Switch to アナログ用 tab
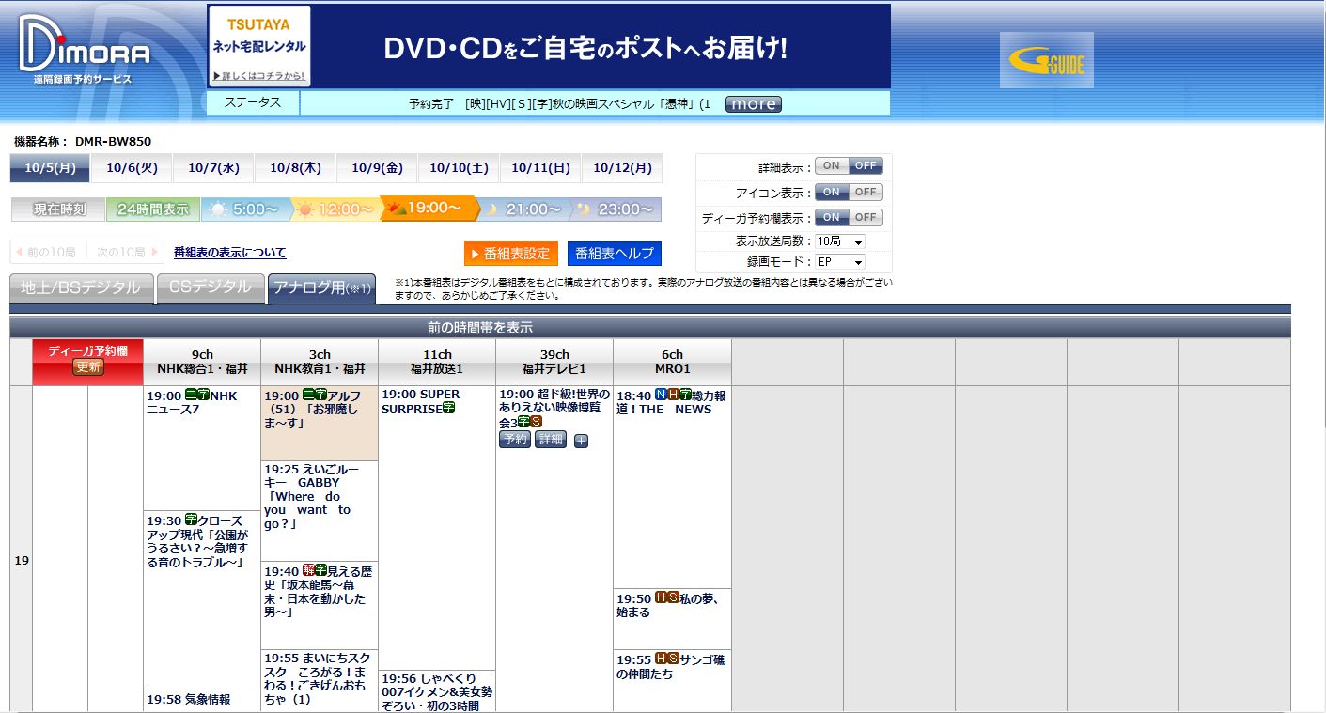 [321, 288]
